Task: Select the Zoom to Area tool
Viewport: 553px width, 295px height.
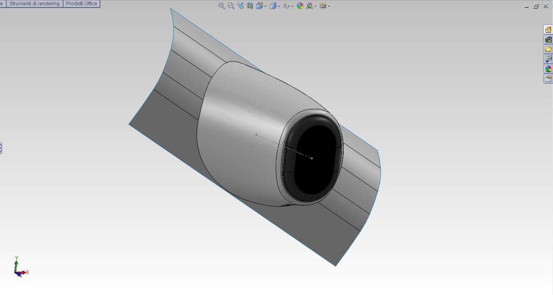Action: coord(231,6)
